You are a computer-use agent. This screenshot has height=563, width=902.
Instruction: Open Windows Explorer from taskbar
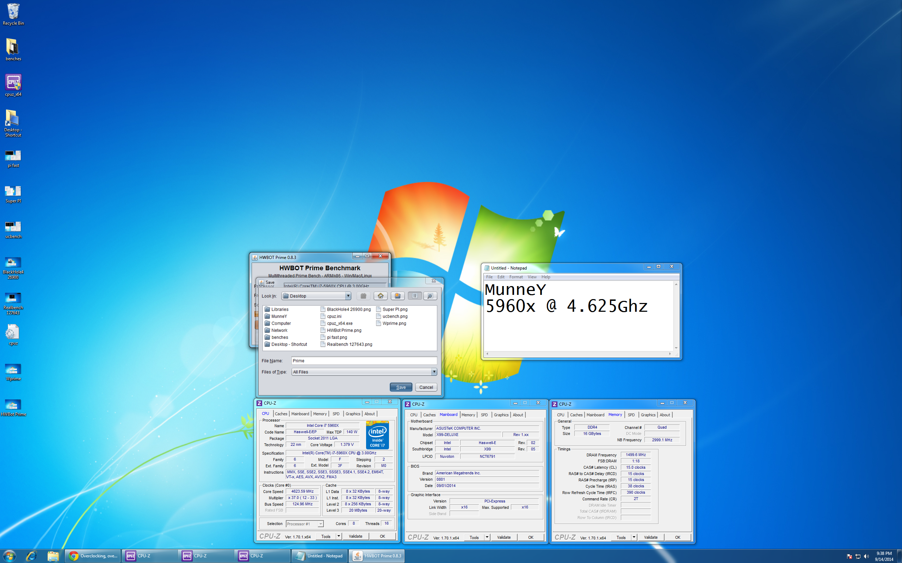pyautogui.click(x=53, y=556)
